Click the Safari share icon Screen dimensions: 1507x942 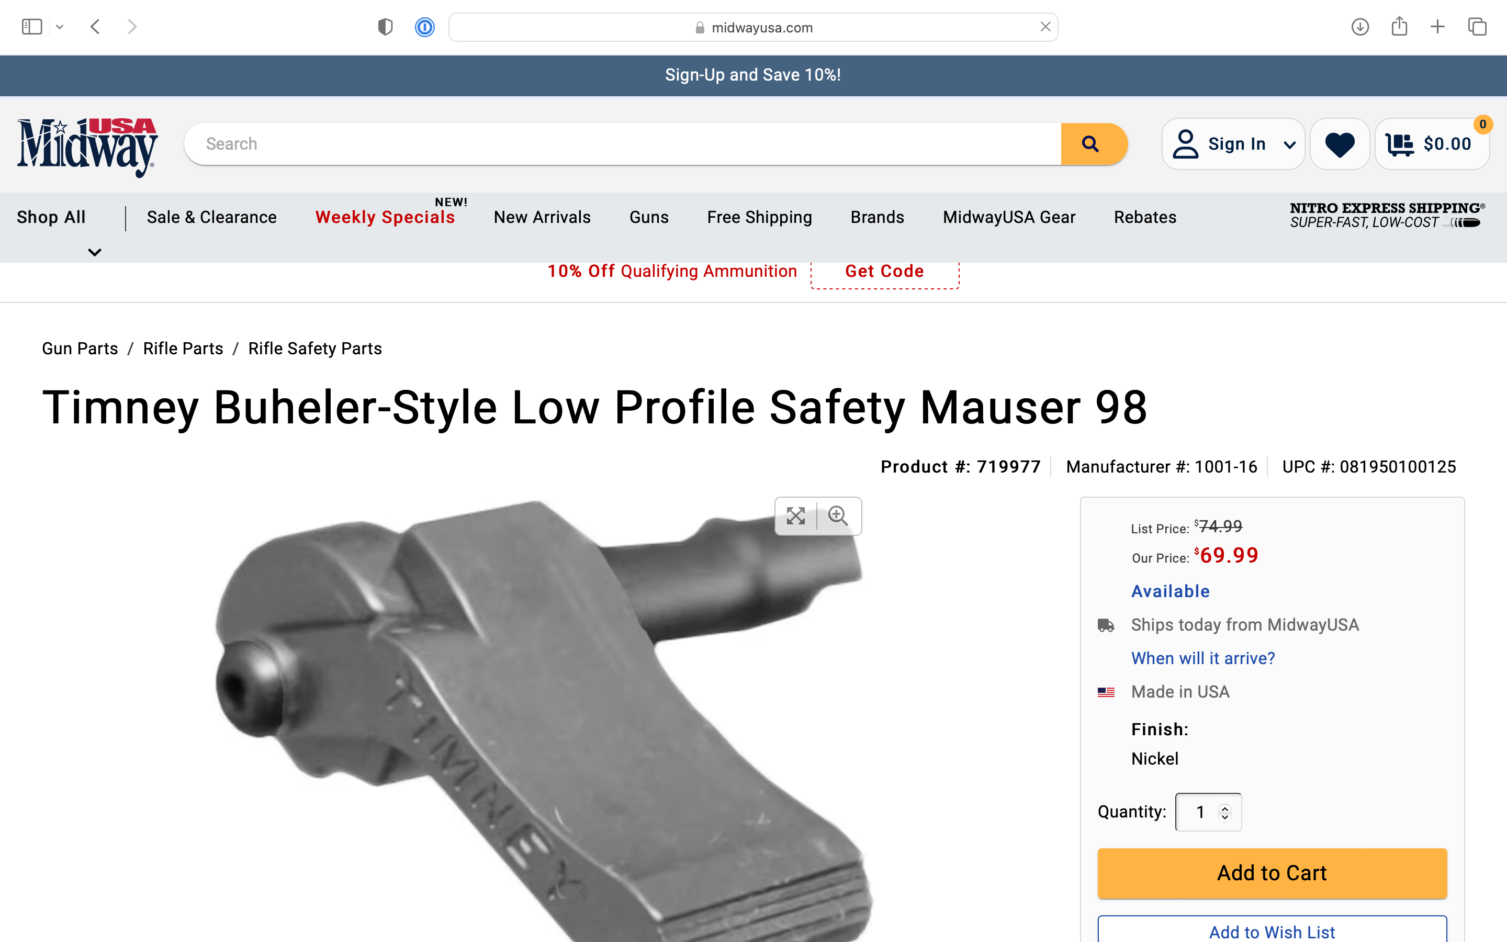click(1399, 26)
